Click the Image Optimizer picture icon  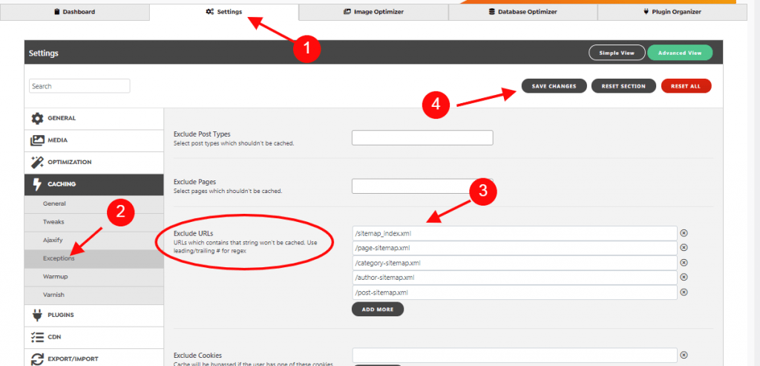point(347,12)
